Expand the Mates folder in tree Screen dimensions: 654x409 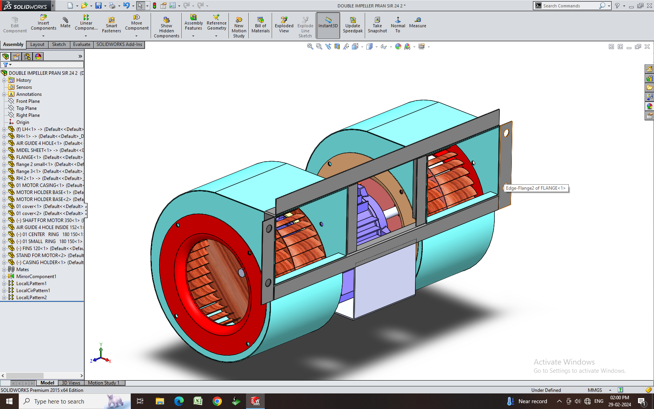(x=4, y=270)
